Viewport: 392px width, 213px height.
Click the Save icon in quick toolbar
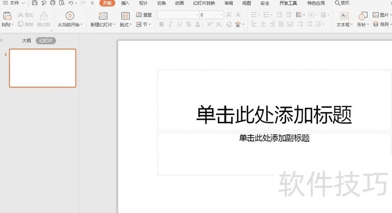pos(35,3)
